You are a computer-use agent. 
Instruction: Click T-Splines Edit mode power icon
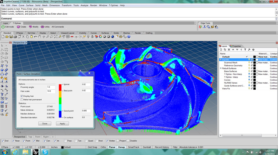[x=3, y=27]
